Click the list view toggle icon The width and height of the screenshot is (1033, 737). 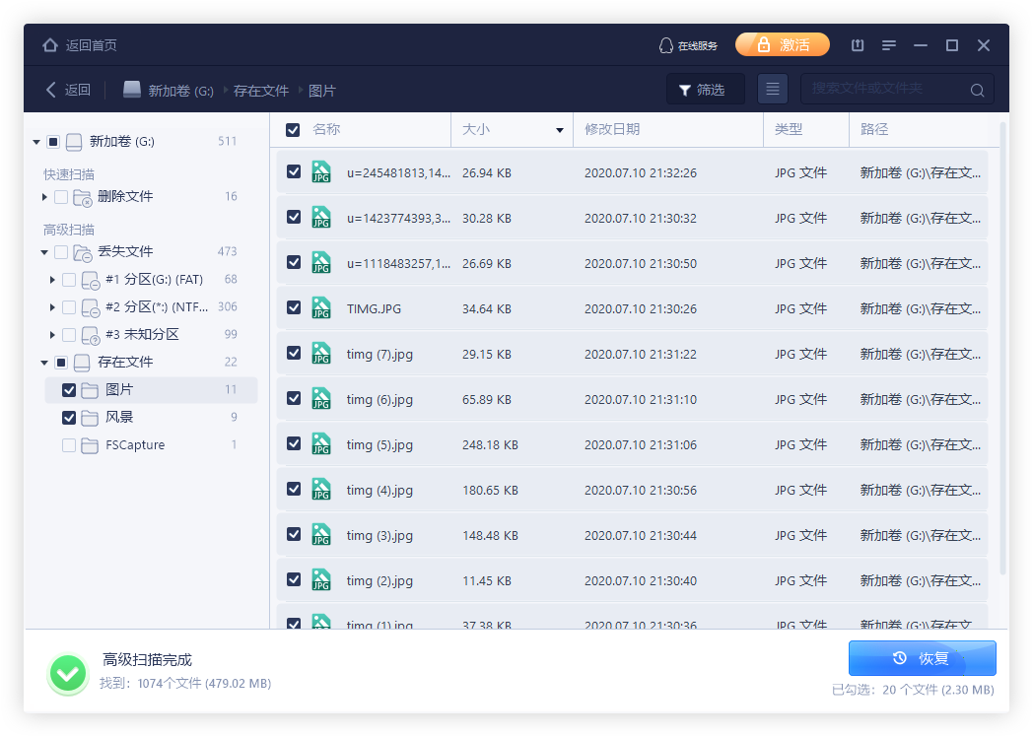point(773,90)
